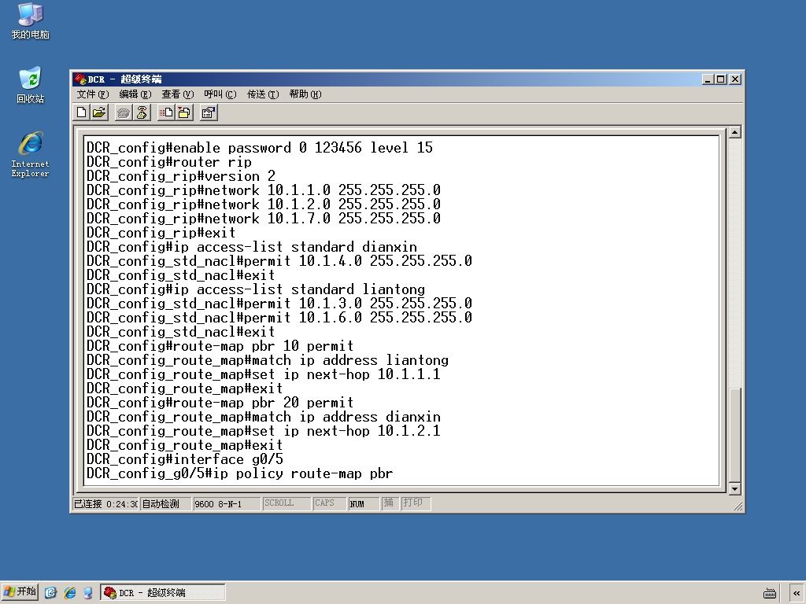The height and width of the screenshot is (604, 806).
Task: Click the CAPS status indicator
Action: click(x=329, y=503)
